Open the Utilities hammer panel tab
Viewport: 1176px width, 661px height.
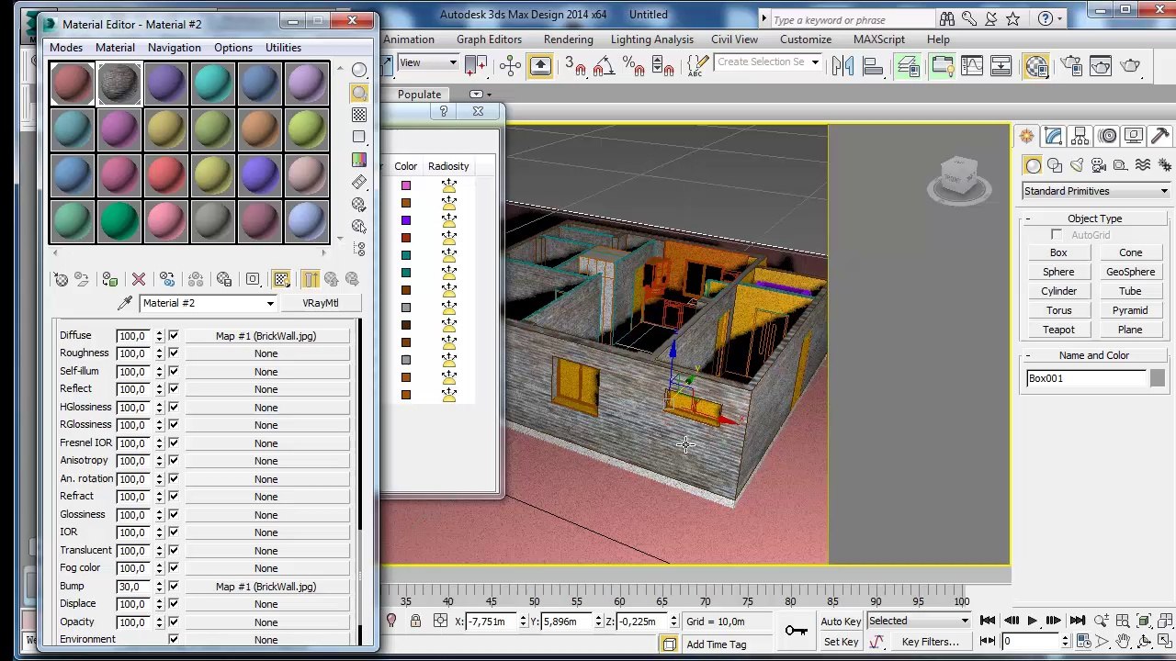1159,137
